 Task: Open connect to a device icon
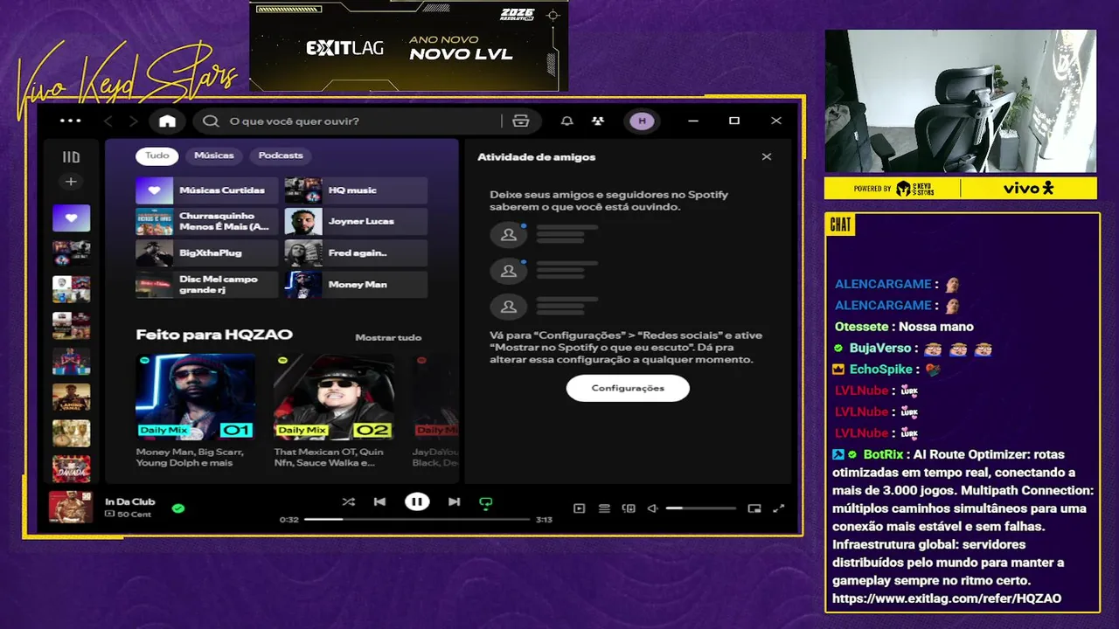coord(629,508)
